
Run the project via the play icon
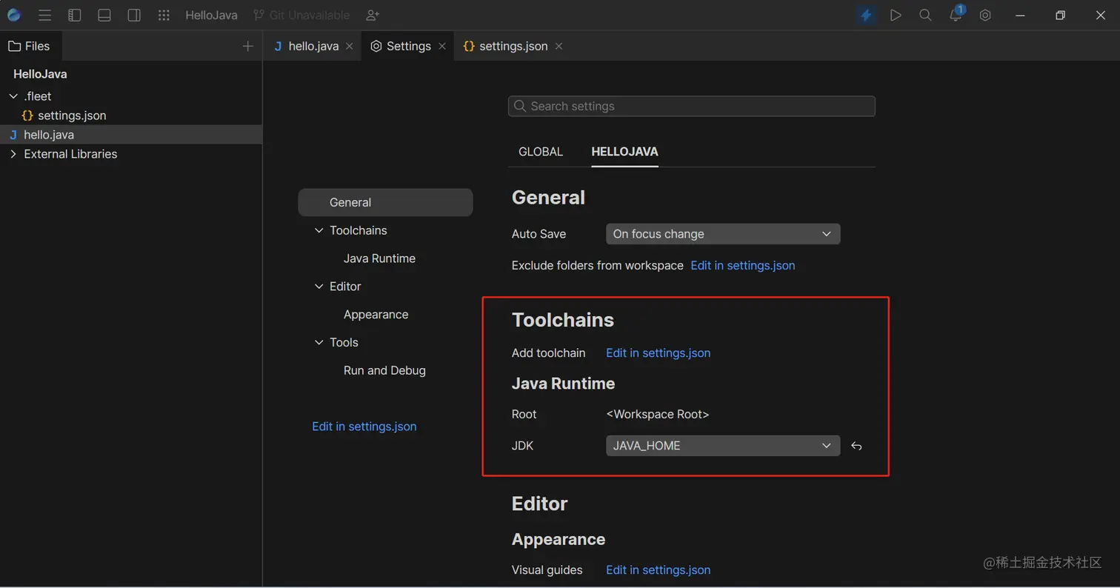coord(896,15)
